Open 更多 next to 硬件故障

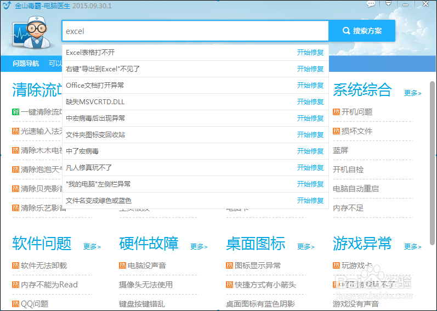(x=198, y=246)
